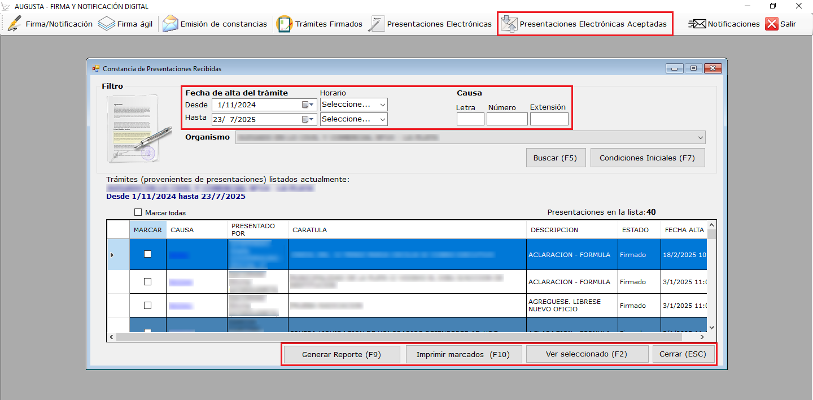Click the Trámites Firmados icon
813x400 pixels.
point(285,24)
